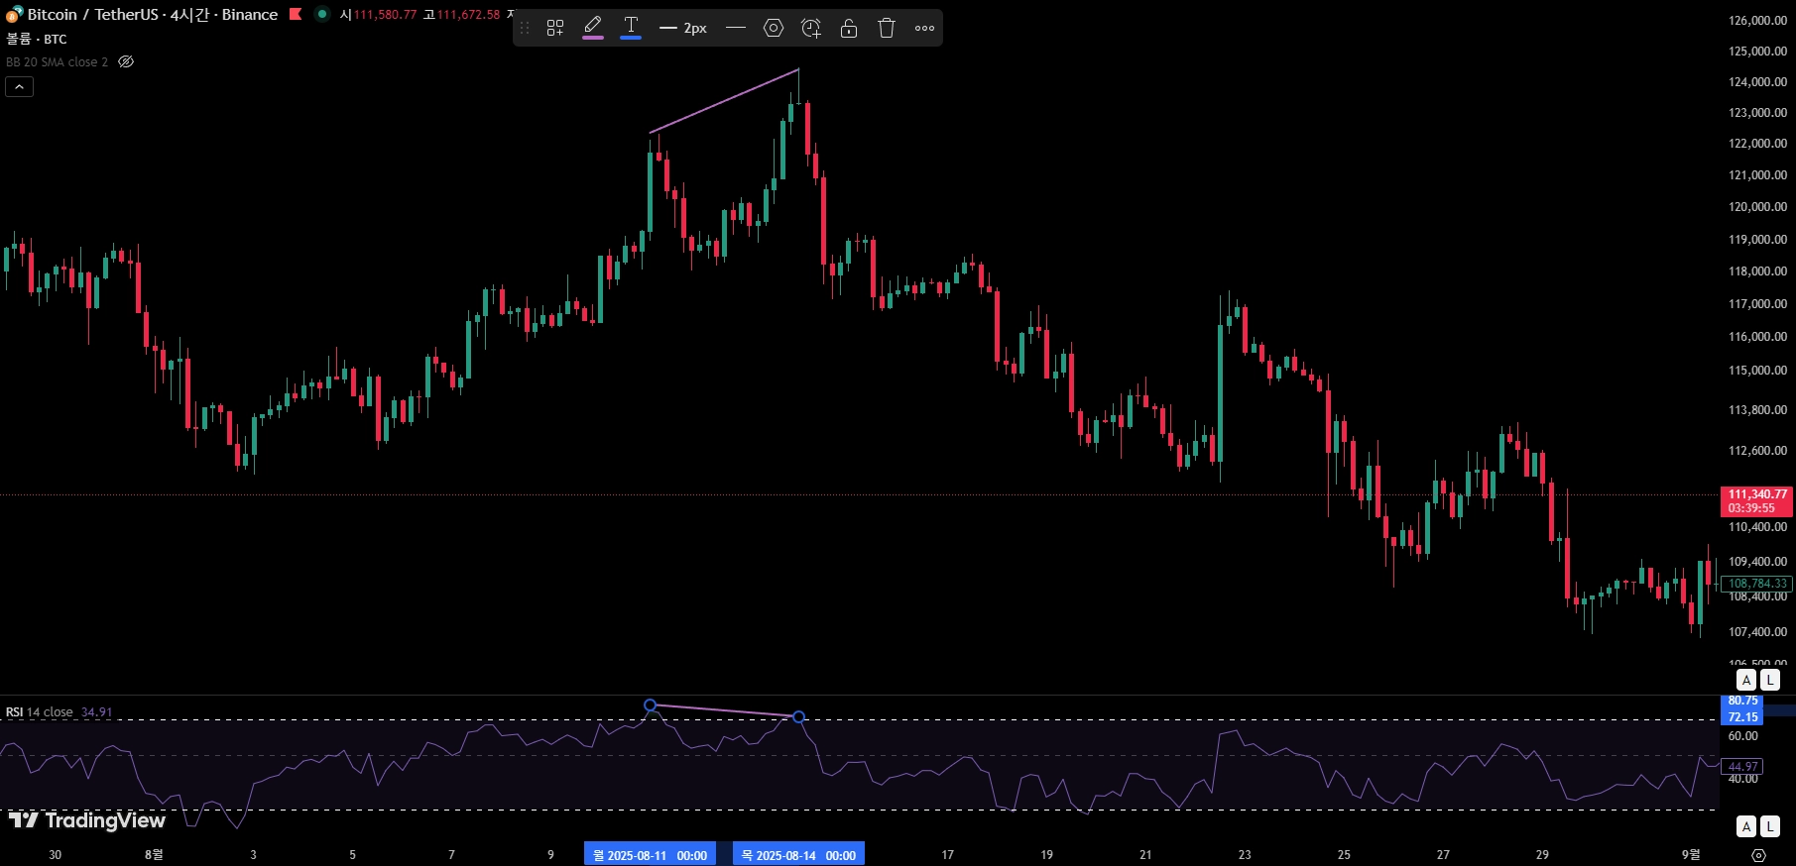This screenshot has height=866, width=1796.
Task: Click the 2025-08-11 date label on time axis
Action: pyautogui.click(x=650, y=855)
